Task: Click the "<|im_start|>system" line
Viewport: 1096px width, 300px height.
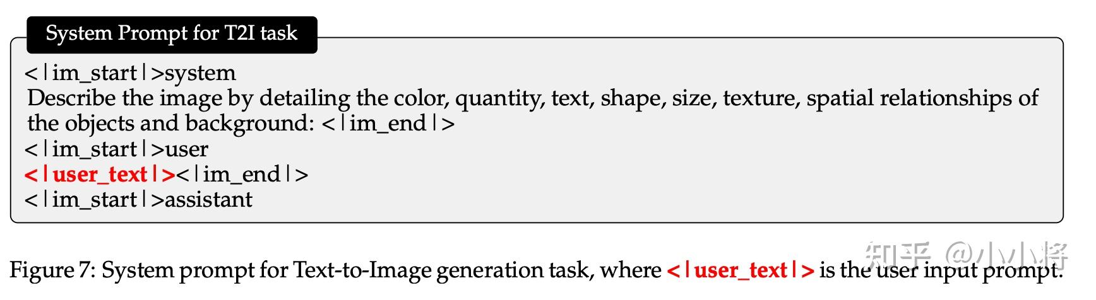Action: tap(130, 73)
